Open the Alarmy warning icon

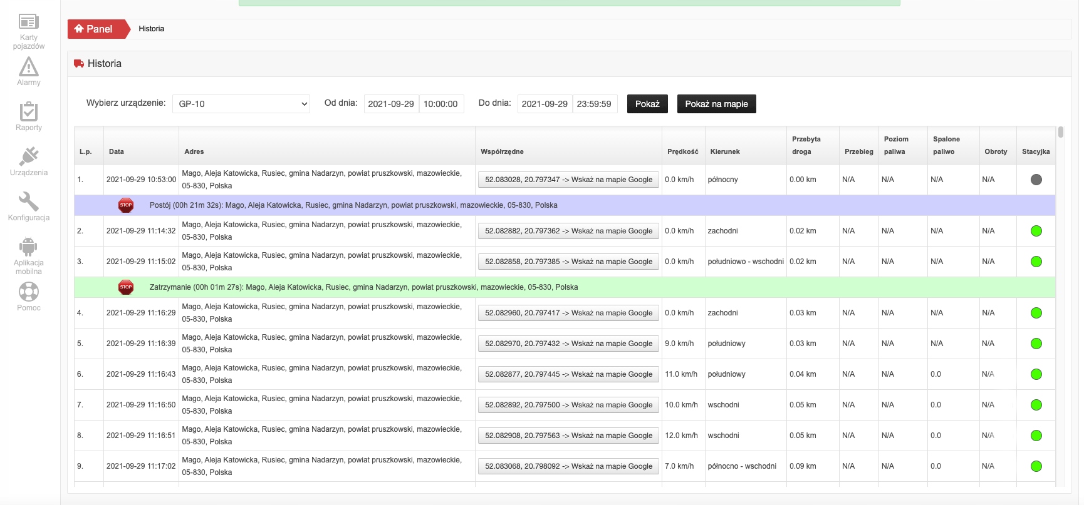coord(29,67)
